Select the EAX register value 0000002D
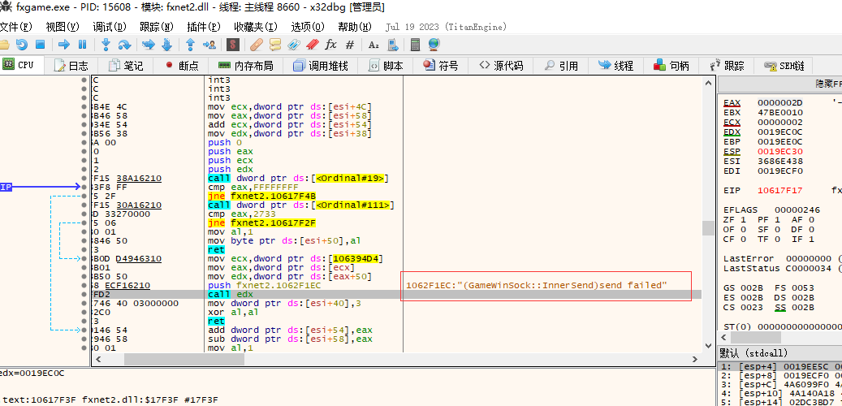 [x=779, y=102]
